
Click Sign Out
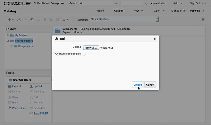(x=195, y=3)
